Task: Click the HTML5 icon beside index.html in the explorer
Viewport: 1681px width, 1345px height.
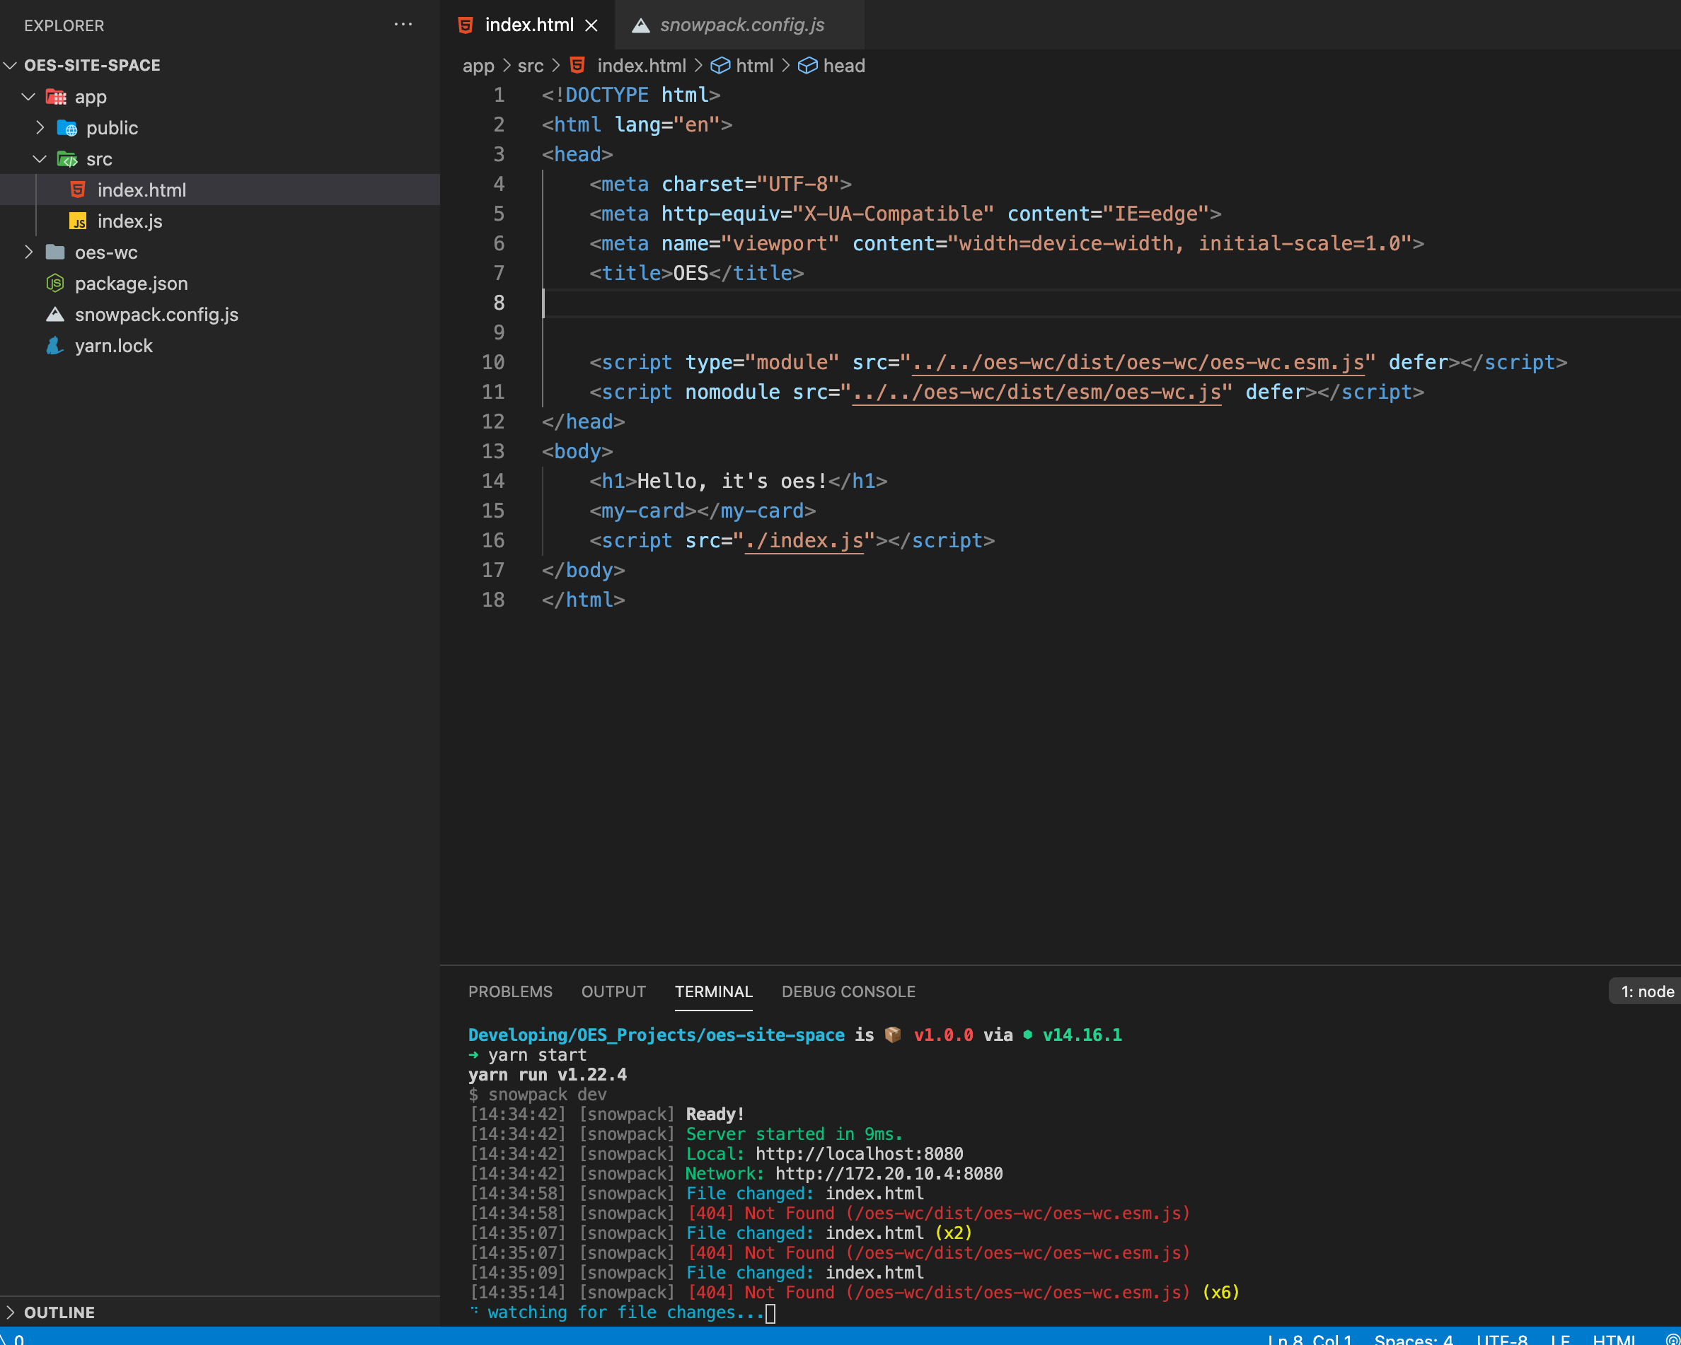Action: click(x=78, y=190)
